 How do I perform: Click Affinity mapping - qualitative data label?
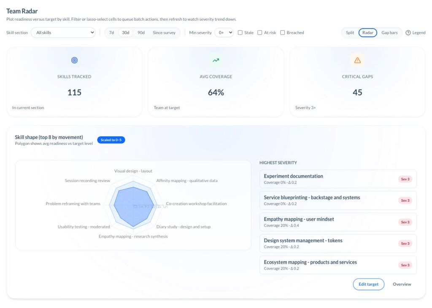(187, 181)
